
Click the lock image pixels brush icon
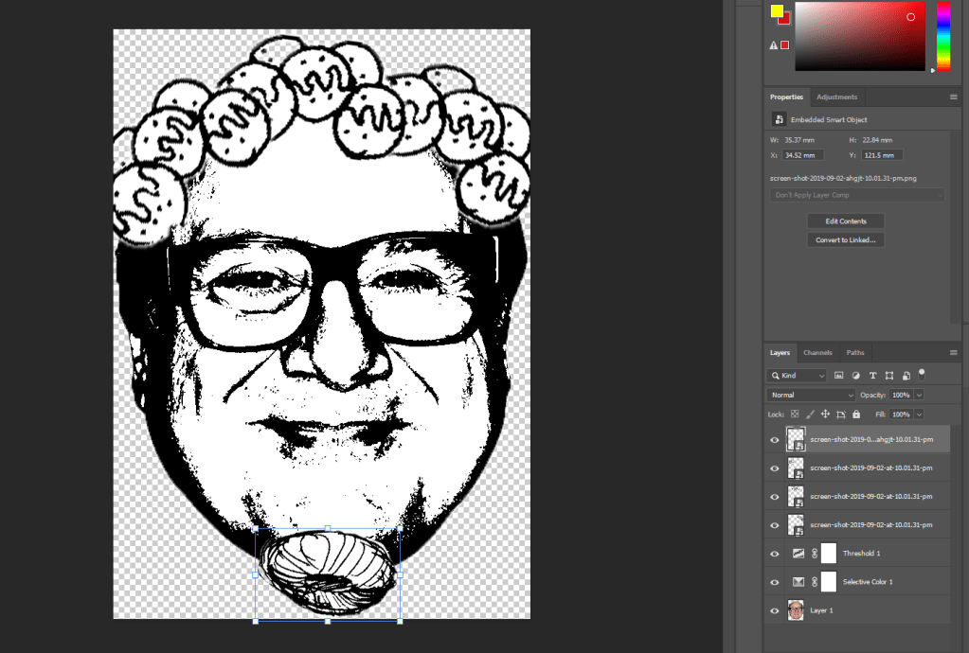click(810, 415)
